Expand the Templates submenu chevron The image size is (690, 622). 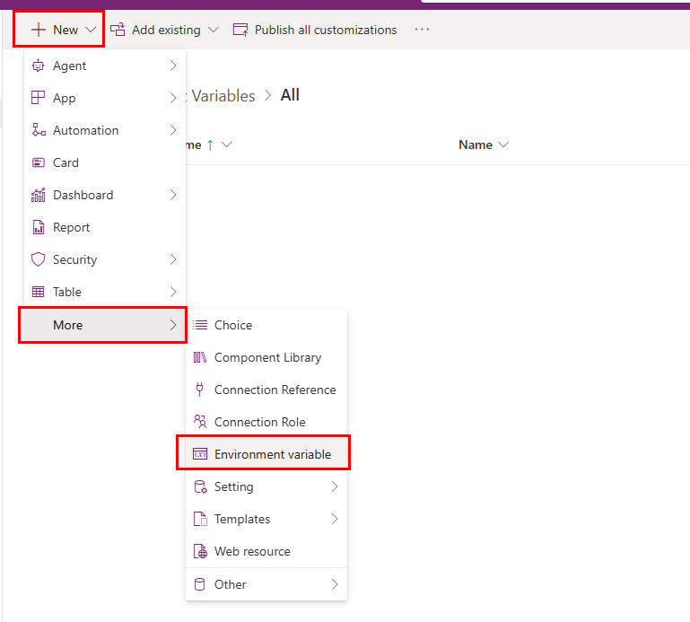(334, 519)
